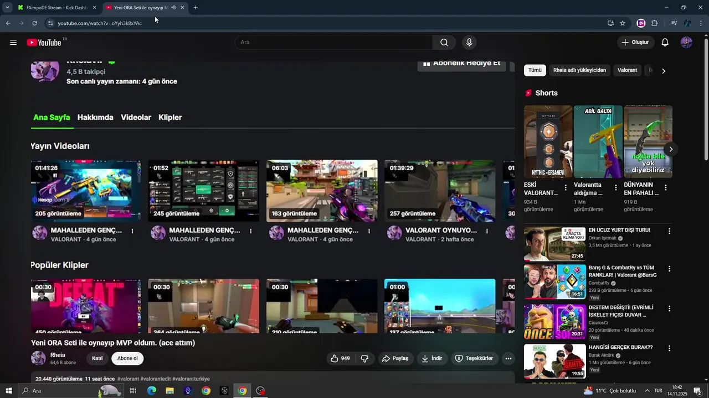Click the Katıl join button
Image resolution: width=709 pixels, height=398 pixels.
coord(97,358)
